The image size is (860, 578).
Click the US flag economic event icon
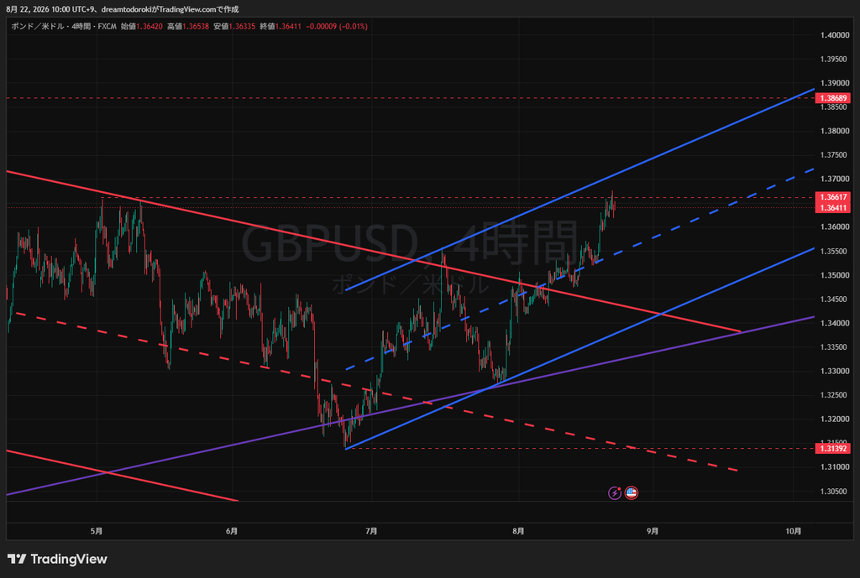[x=632, y=493]
